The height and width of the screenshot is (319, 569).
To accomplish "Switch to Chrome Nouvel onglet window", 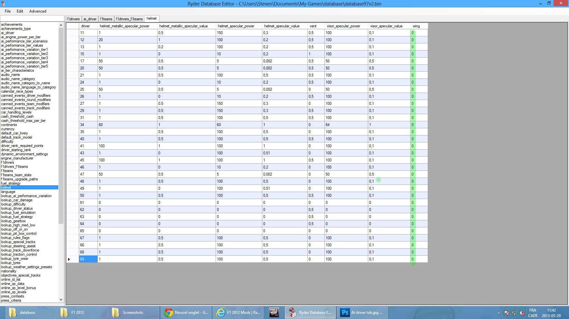I will coord(186,313).
